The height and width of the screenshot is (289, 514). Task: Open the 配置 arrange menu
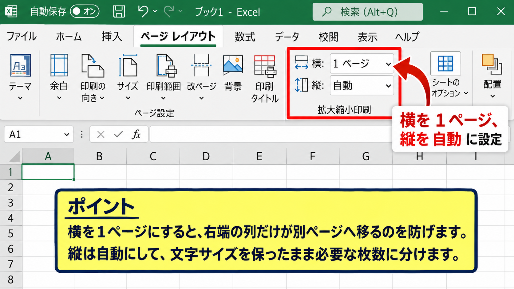(x=492, y=76)
